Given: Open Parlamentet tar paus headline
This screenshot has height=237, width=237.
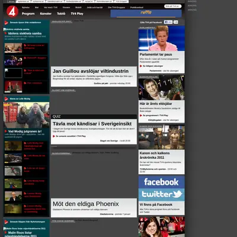Looking at the screenshot, I should tap(156, 55).
